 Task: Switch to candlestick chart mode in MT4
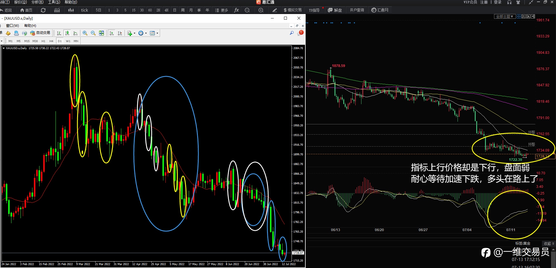click(x=67, y=33)
